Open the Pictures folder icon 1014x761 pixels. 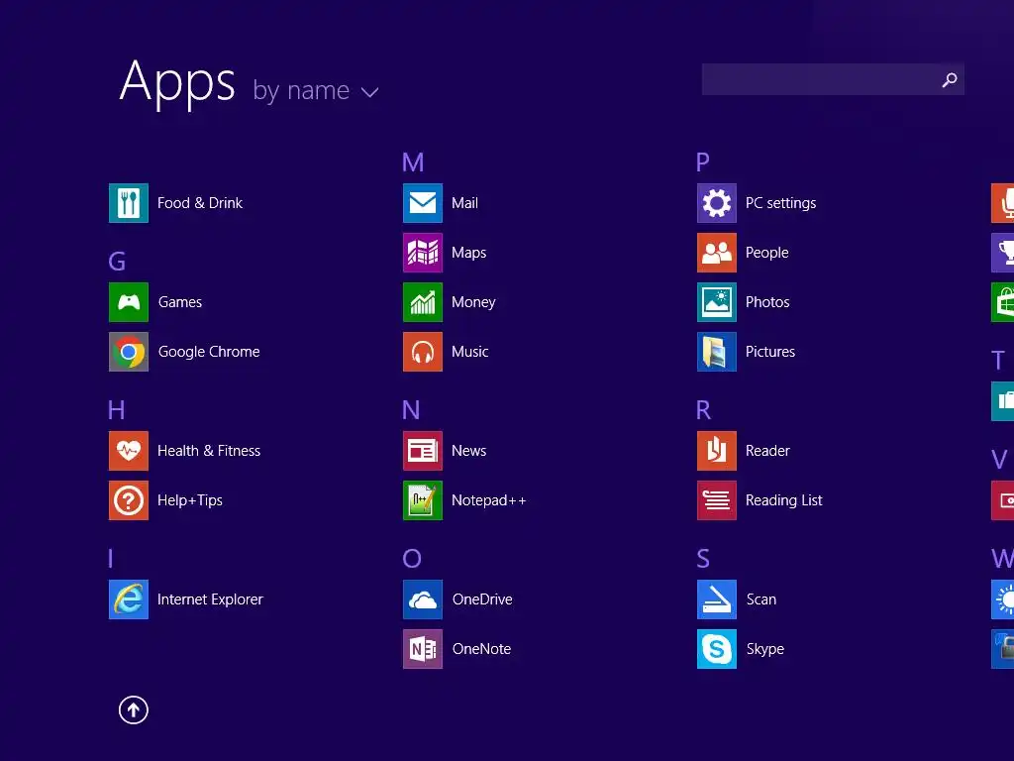(717, 352)
